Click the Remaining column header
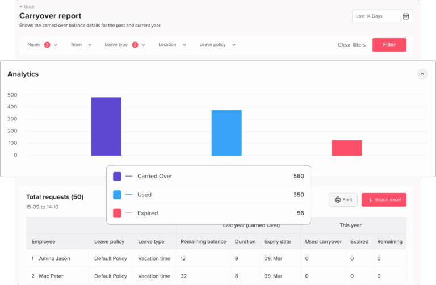This screenshot has width=436, height=285. click(389, 242)
